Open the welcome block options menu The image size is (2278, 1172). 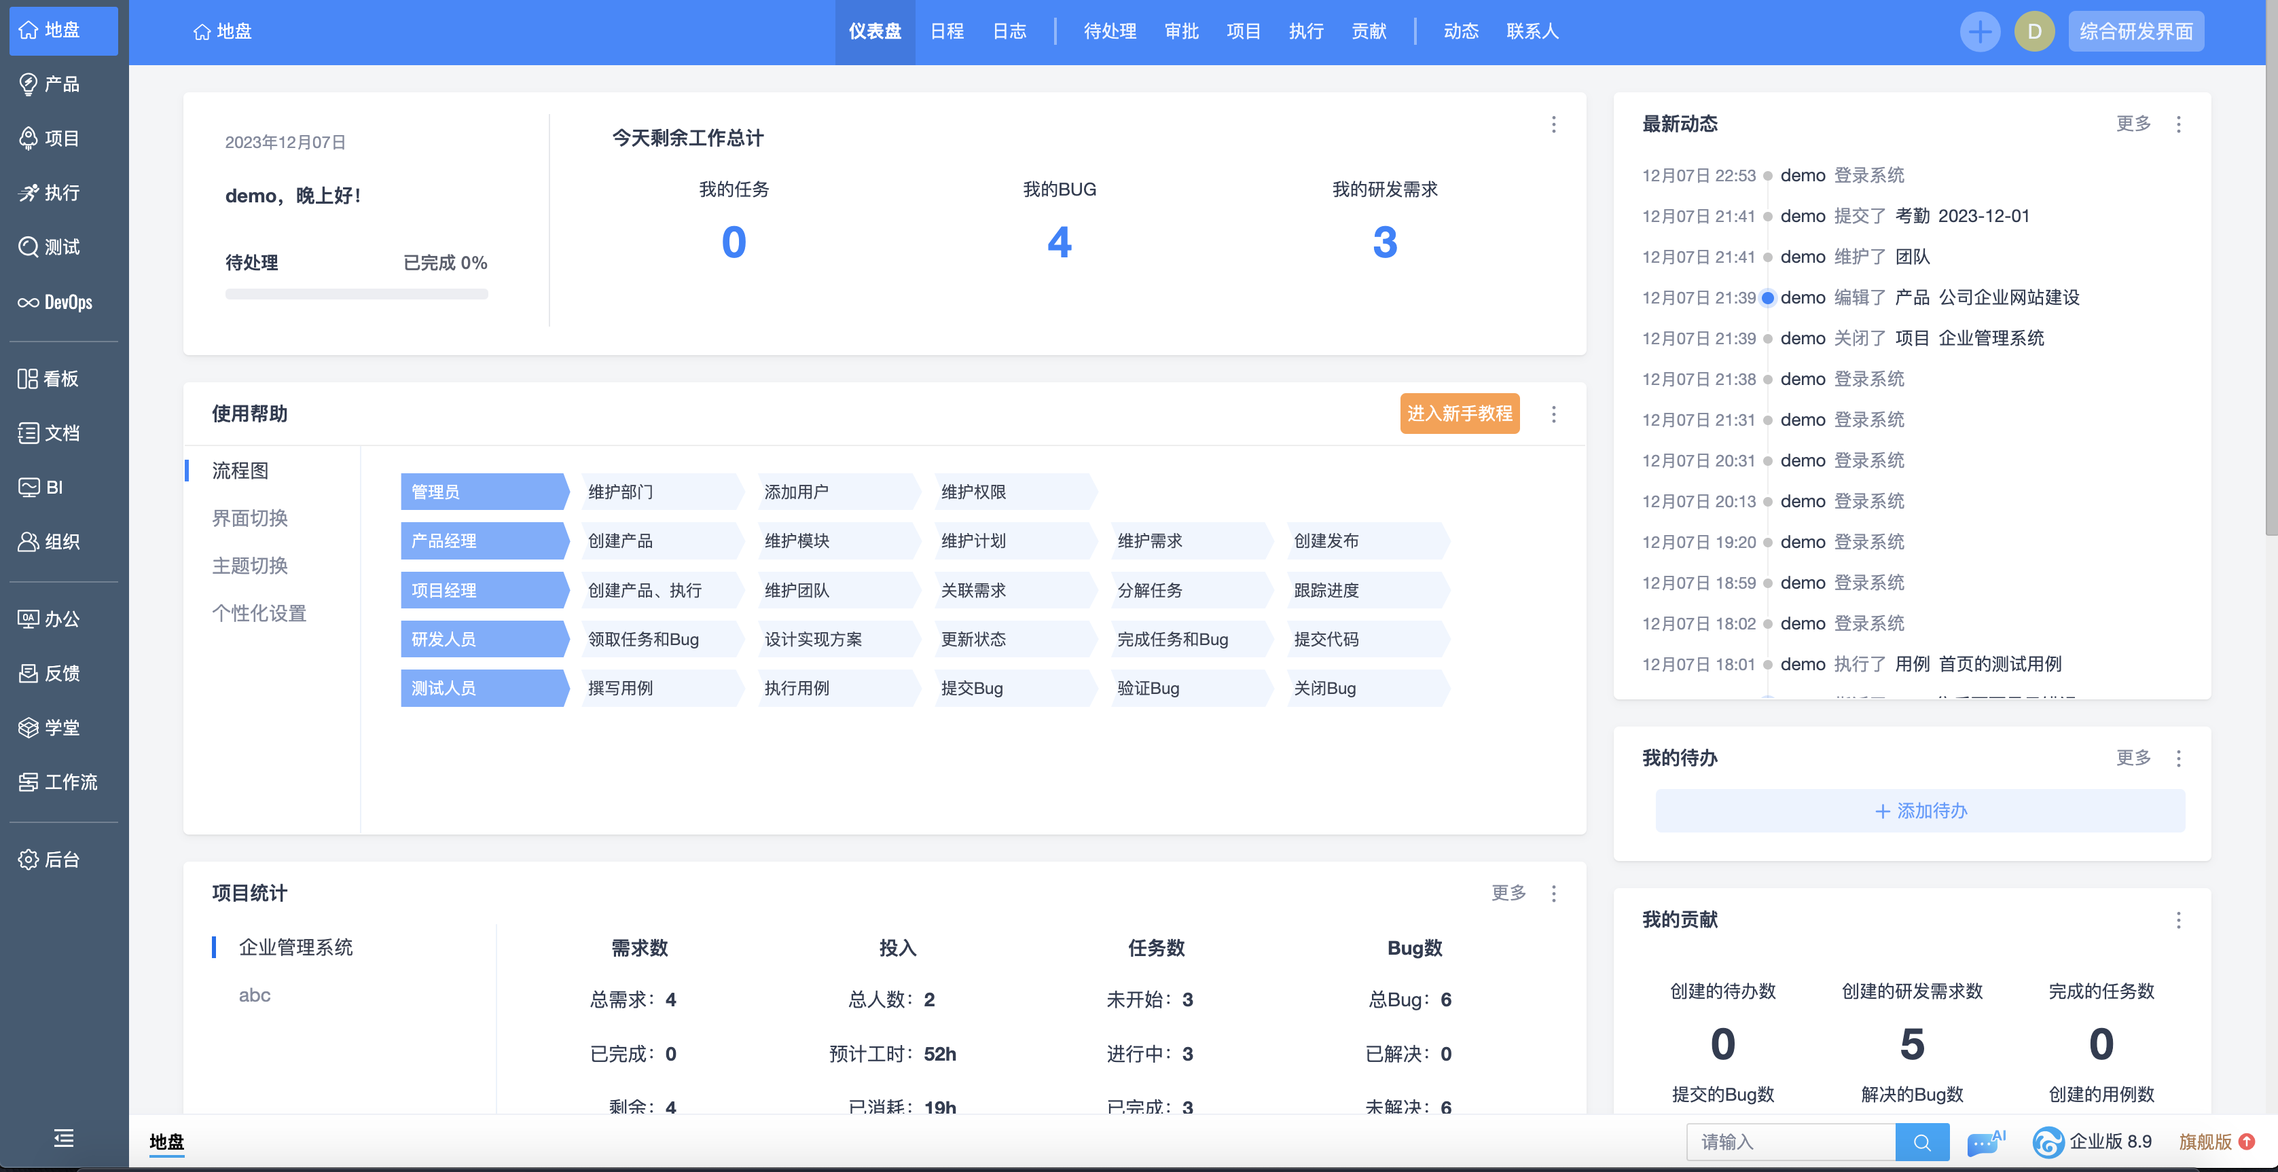(x=1554, y=125)
